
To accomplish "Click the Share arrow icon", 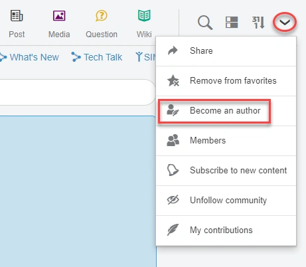I will [173, 50].
